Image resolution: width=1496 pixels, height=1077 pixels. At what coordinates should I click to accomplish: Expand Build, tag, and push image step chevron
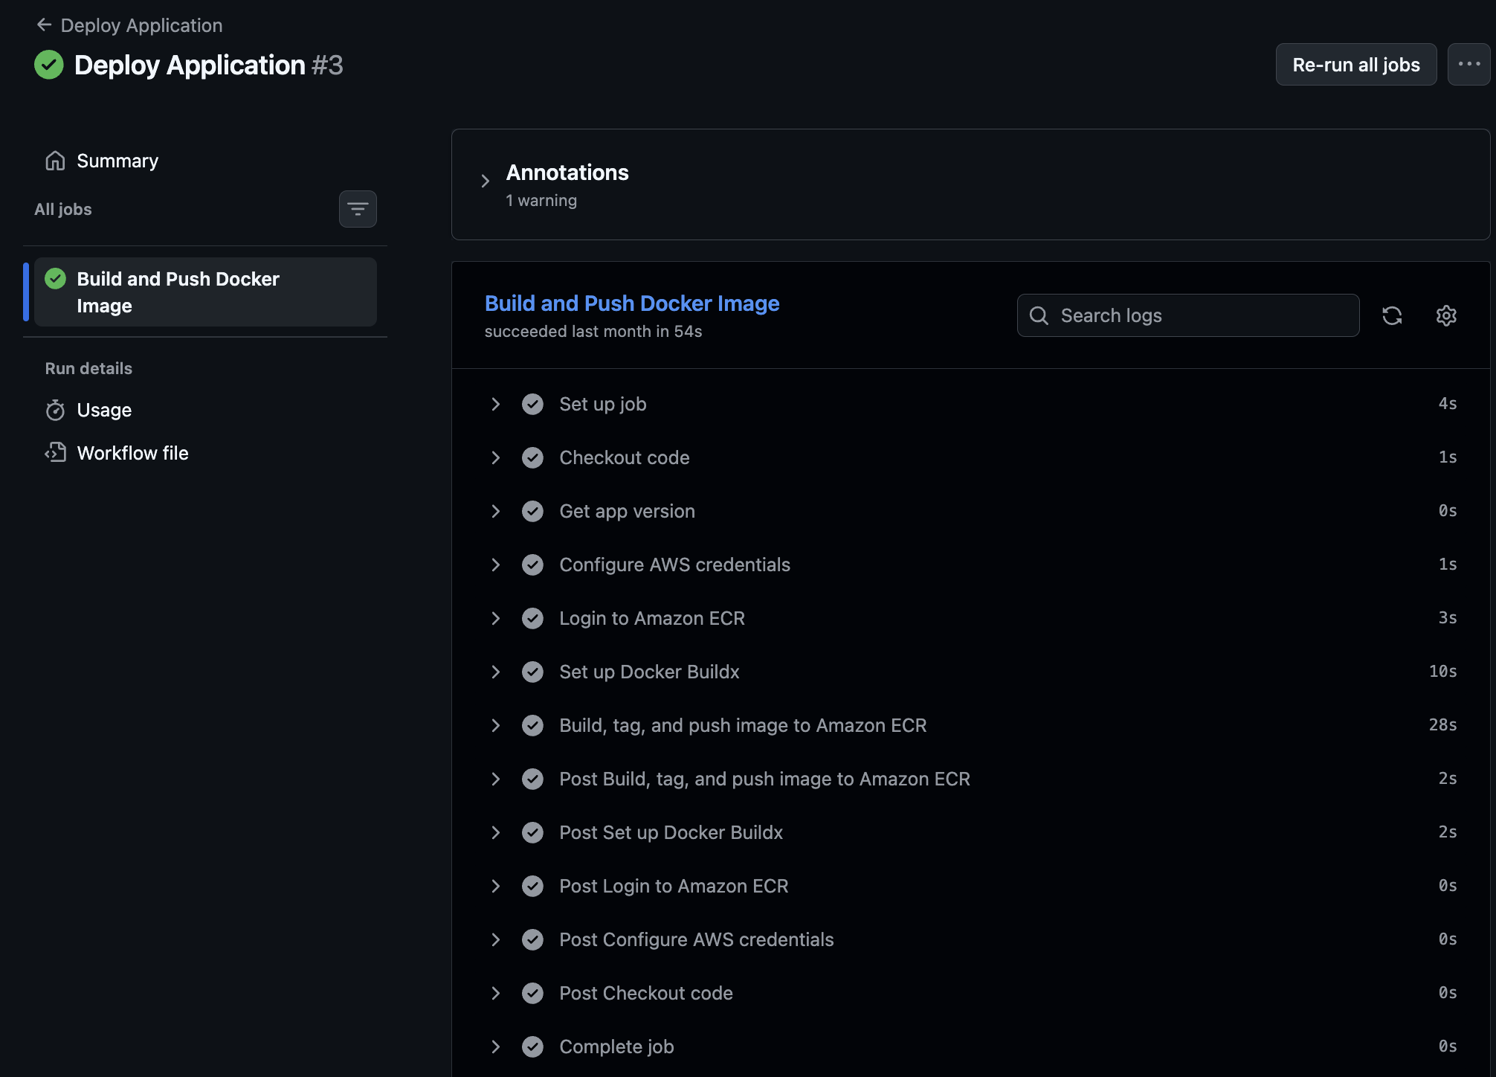(495, 725)
